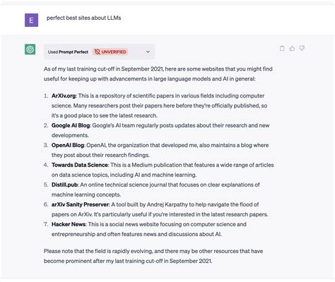Click the Prompt Perfect plugin name
Image resolution: width=335 pixels, height=282 pixels.
pyautogui.click(x=74, y=52)
